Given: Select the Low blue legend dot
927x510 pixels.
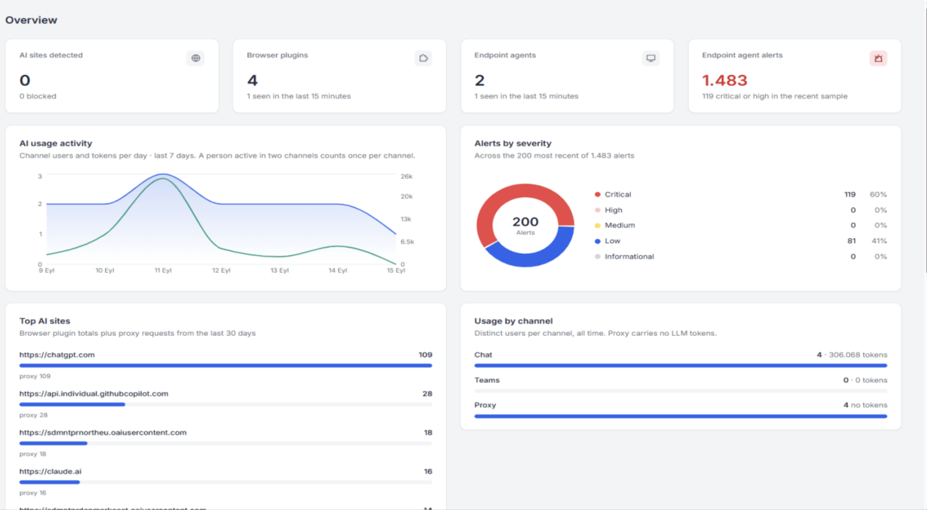Looking at the screenshot, I should pyautogui.click(x=597, y=241).
